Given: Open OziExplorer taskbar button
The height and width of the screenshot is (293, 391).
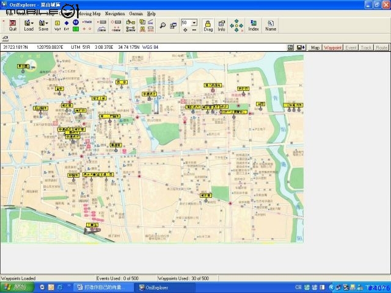Looking at the screenshot, I should tap(164, 288).
